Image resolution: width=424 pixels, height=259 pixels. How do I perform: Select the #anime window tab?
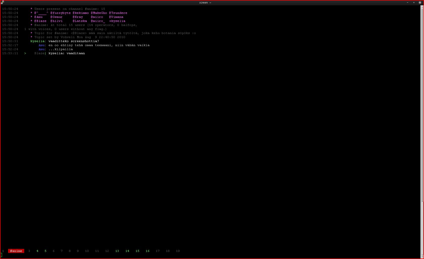click(16, 251)
